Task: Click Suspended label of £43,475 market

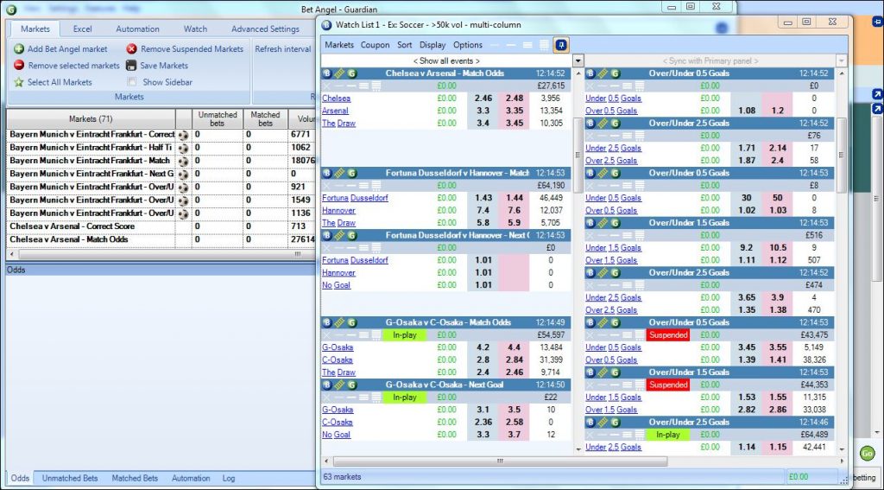Action: pyautogui.click(x=668, y=334)
